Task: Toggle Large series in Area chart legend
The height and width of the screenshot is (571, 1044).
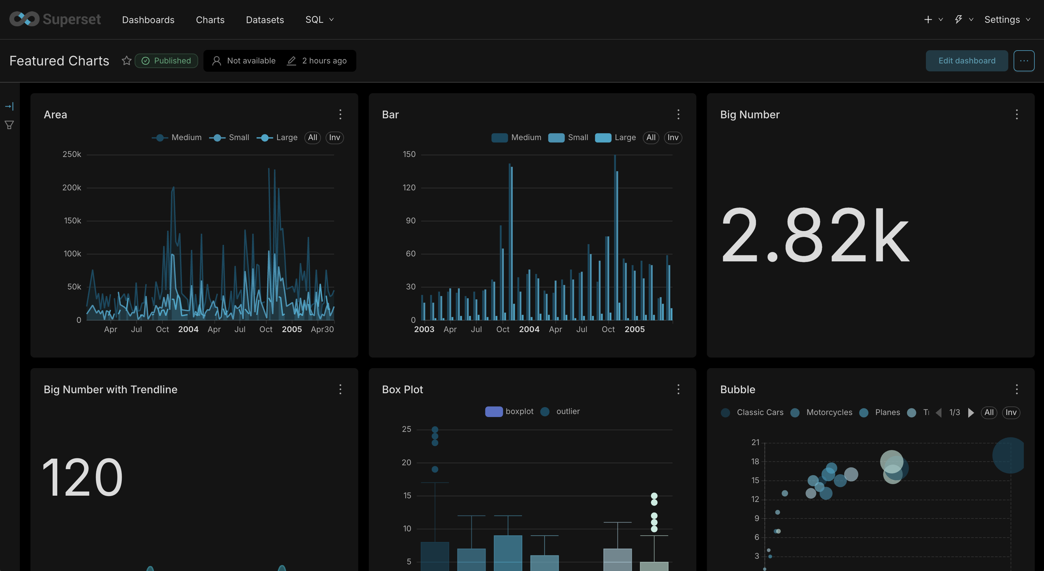Action: 277,138
